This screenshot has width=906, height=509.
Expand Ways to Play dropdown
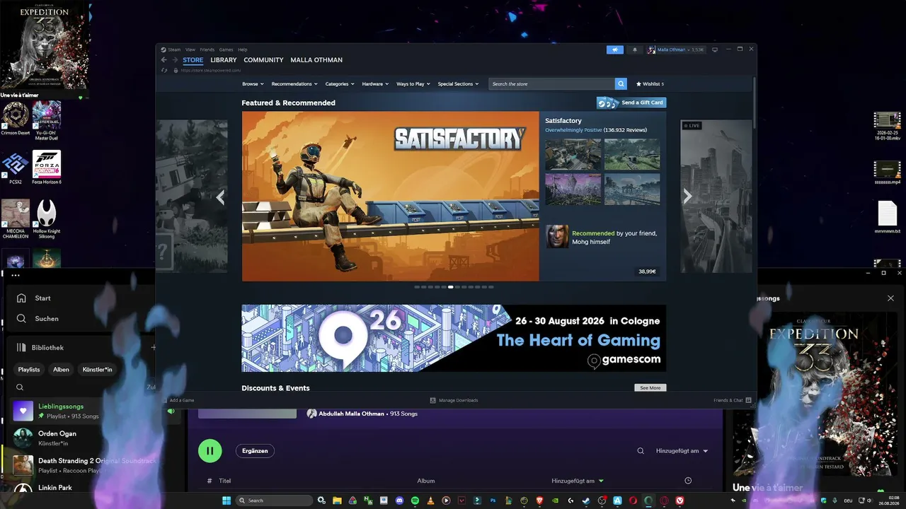coord(413,84)
